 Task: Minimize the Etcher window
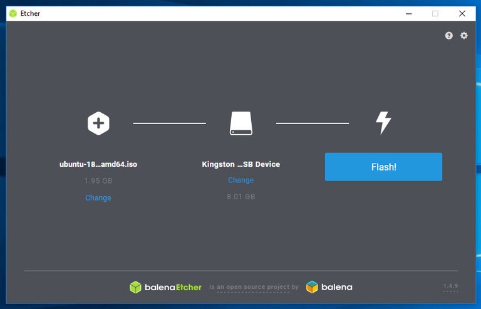tap(408, 13)
